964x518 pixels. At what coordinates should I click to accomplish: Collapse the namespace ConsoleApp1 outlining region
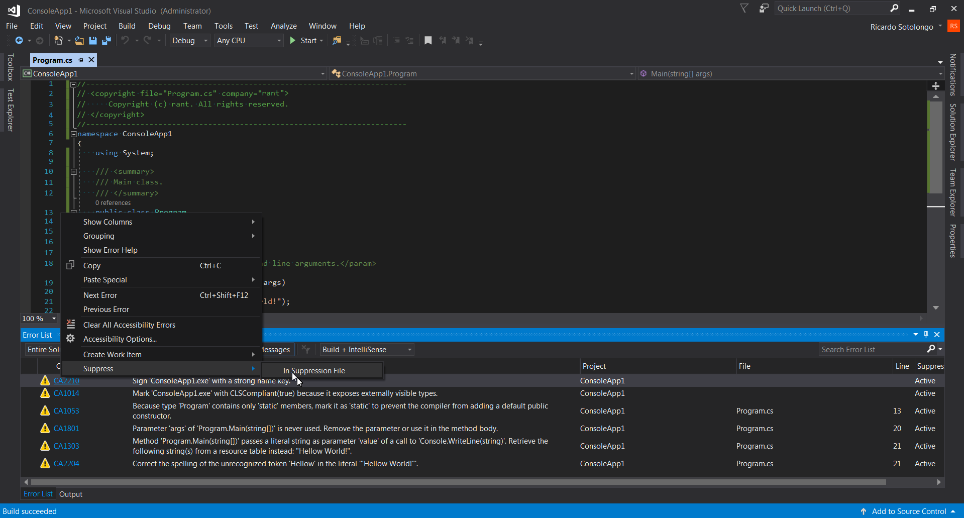pos(74,134)
